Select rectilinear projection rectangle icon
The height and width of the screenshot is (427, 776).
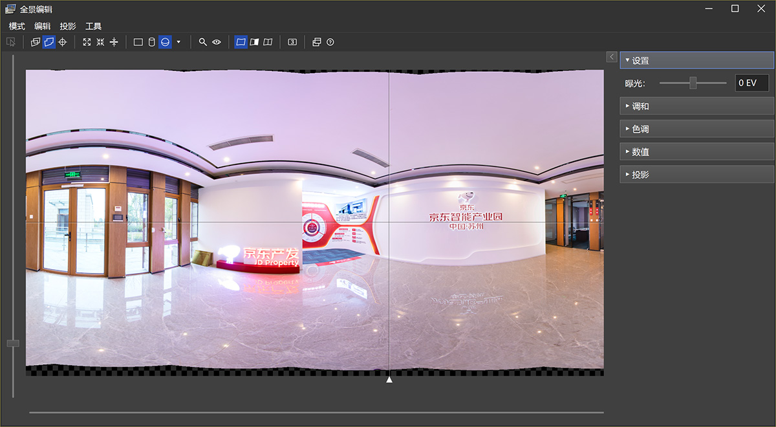(x=138, y=42)
